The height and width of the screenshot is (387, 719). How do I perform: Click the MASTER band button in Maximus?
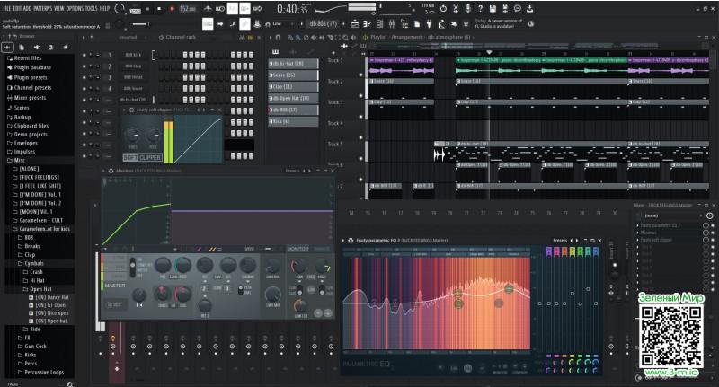(x=115, y=286)
